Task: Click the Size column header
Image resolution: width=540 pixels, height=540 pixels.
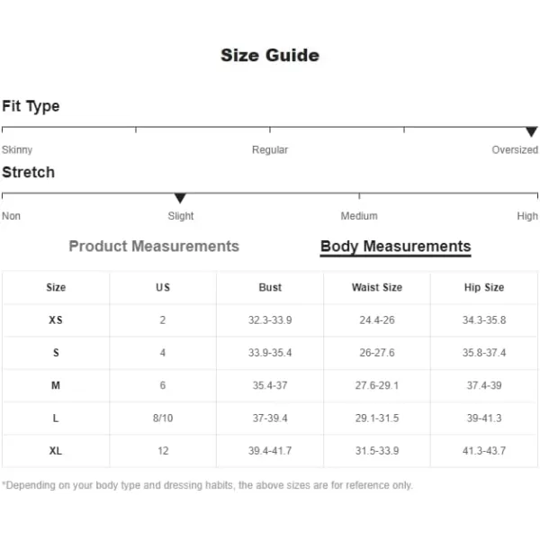Action: [x=56, y=287]
